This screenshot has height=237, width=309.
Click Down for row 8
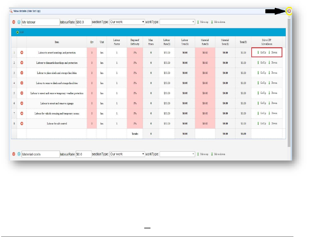click(x=273, y=124)
